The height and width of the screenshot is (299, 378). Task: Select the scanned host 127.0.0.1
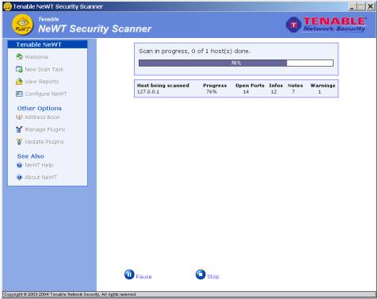point(148,92)
